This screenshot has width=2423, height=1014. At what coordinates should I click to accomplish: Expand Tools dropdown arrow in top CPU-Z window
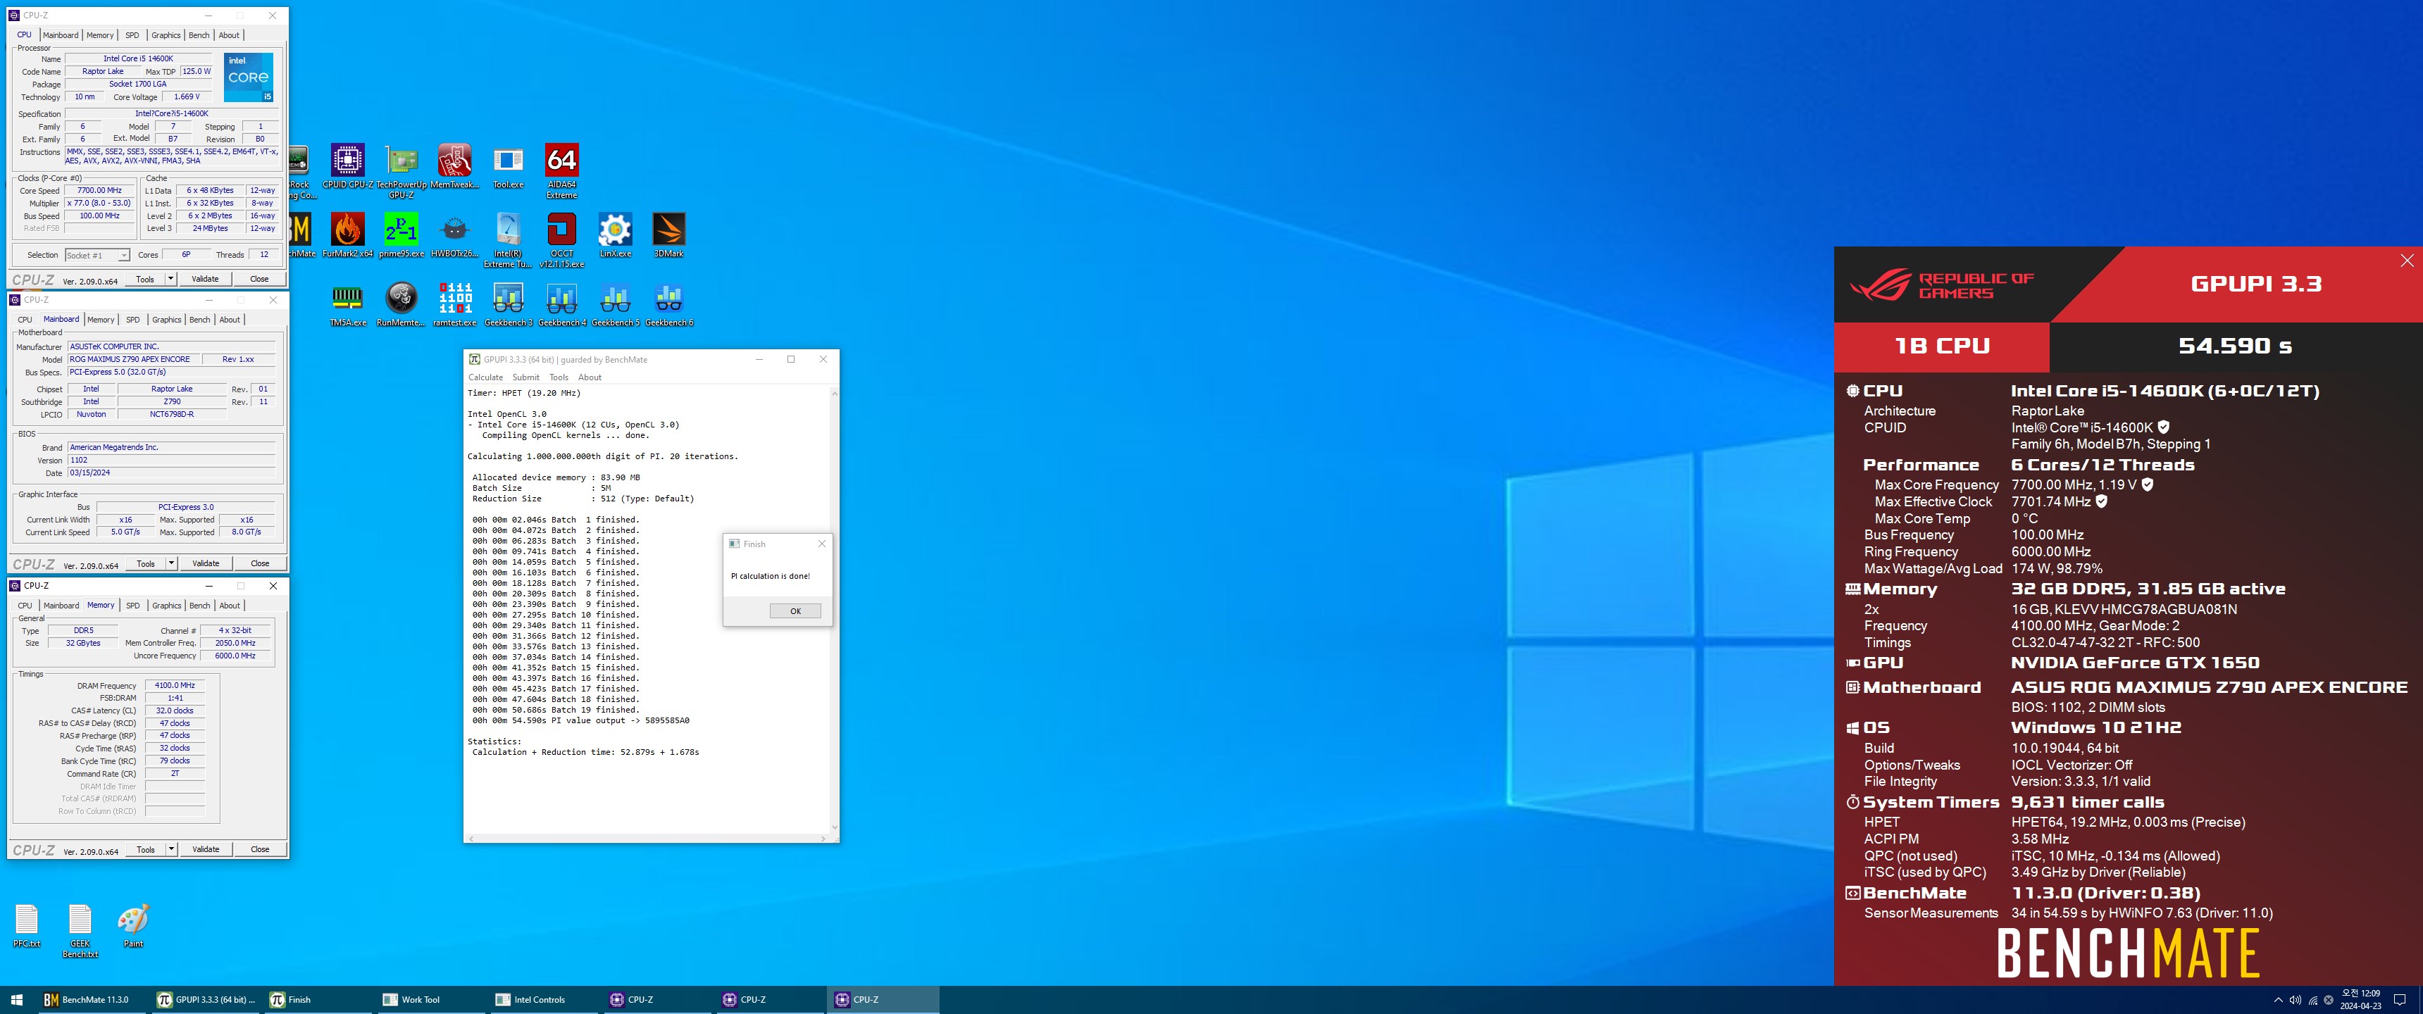[x=170, y=278]
